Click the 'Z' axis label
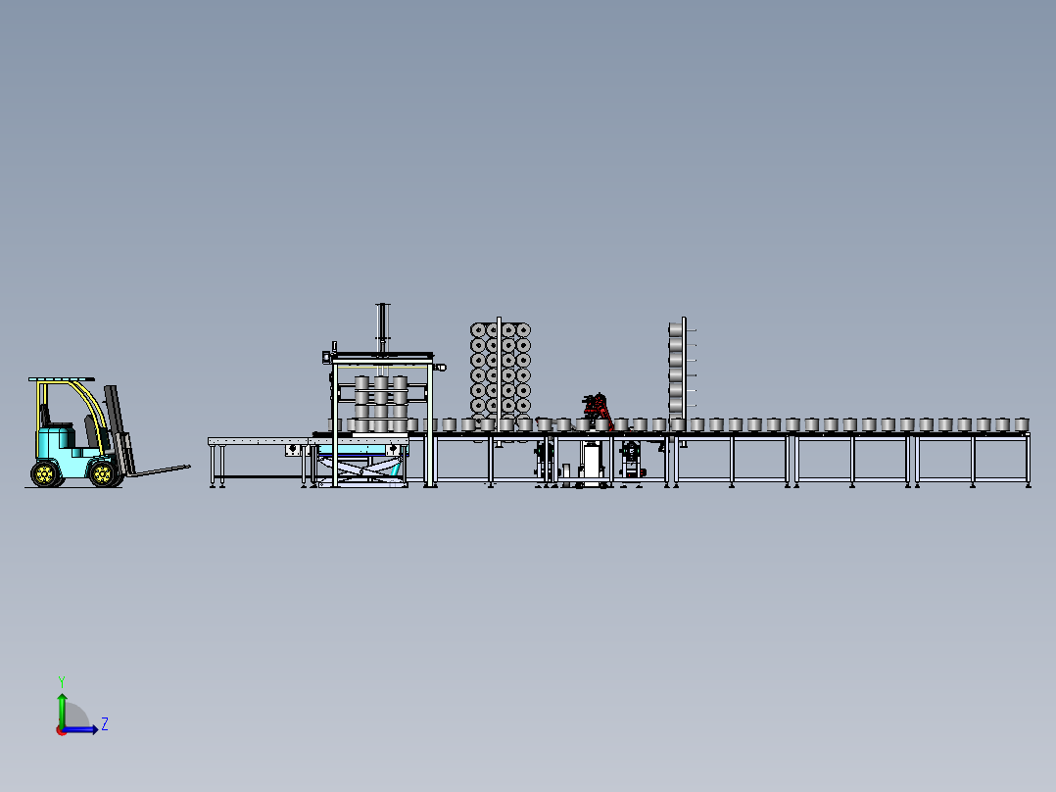Image resolution: width=1056 pixels, height=792 pixels. [x=105, y=724]
